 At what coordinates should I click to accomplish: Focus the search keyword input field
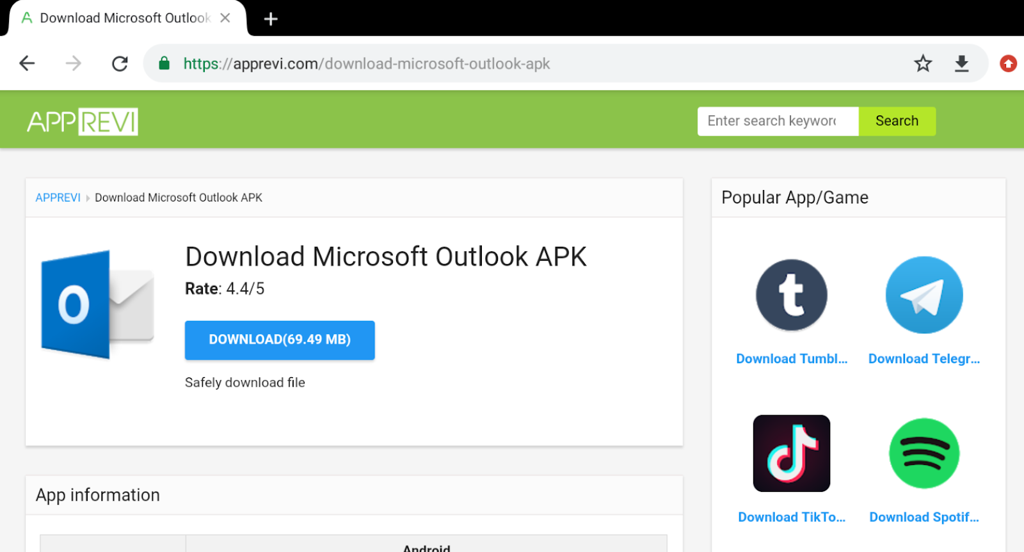click(778, 121)
